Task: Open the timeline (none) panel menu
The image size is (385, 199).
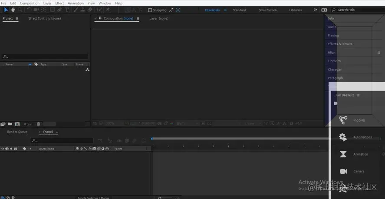Action: click(57, 132)
